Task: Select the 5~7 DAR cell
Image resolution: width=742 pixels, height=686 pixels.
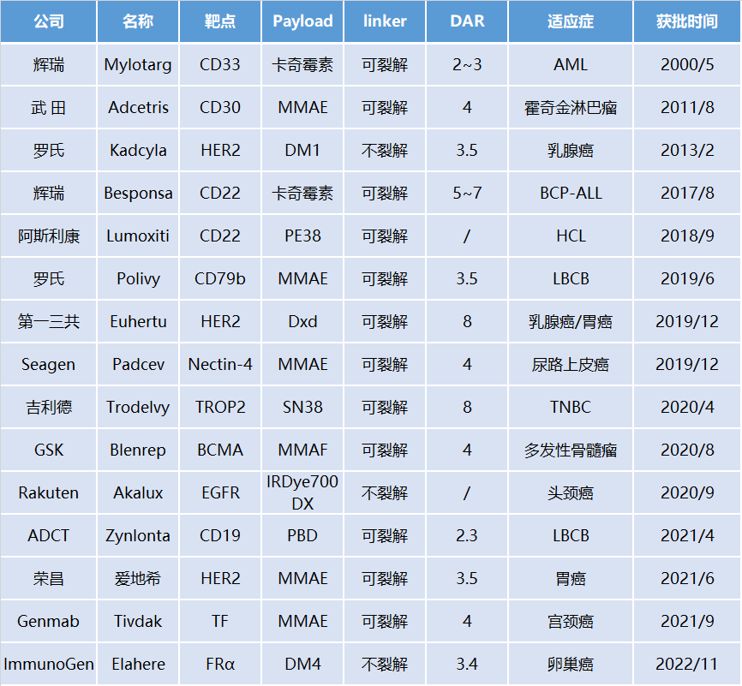Action: pos(467,193)
